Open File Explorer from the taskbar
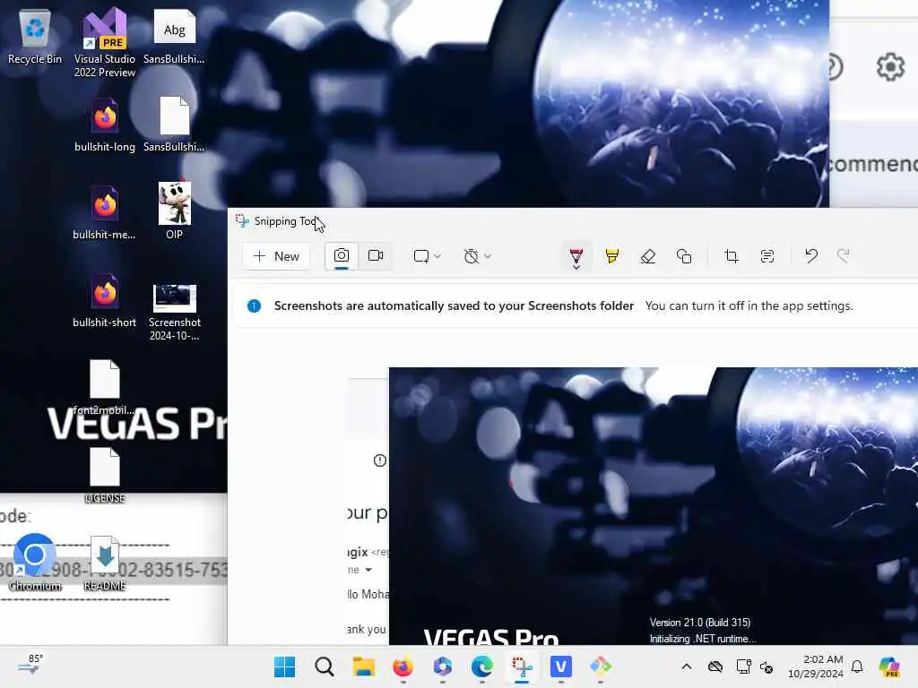This screenshot has height=688, width=918. pos(364,666)
